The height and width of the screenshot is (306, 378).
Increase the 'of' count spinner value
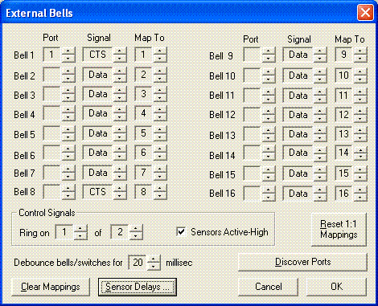(x=136, y=228)
